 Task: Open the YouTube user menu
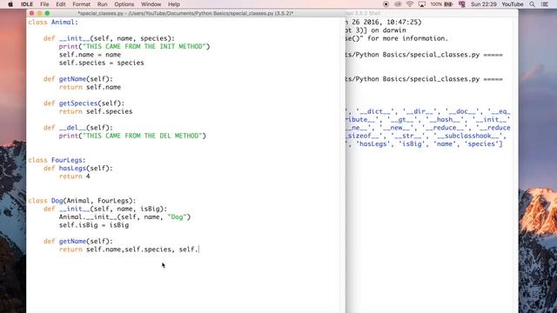[513, 4]
